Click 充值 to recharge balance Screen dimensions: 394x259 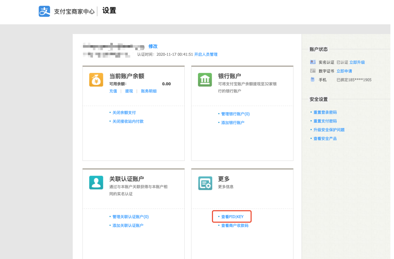click(x=113, y=91)
